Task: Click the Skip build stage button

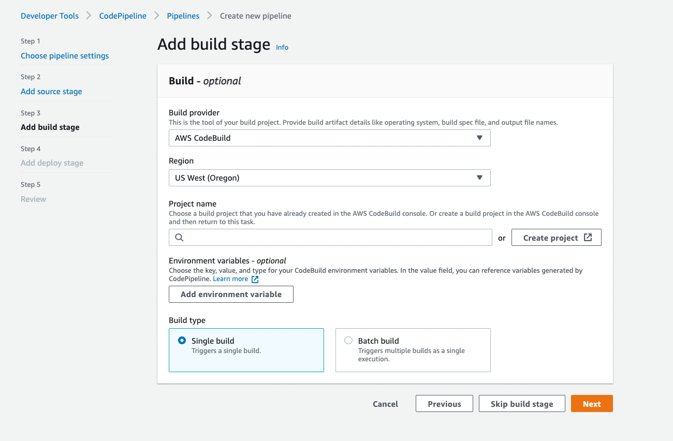Action: tap(522, 404)
